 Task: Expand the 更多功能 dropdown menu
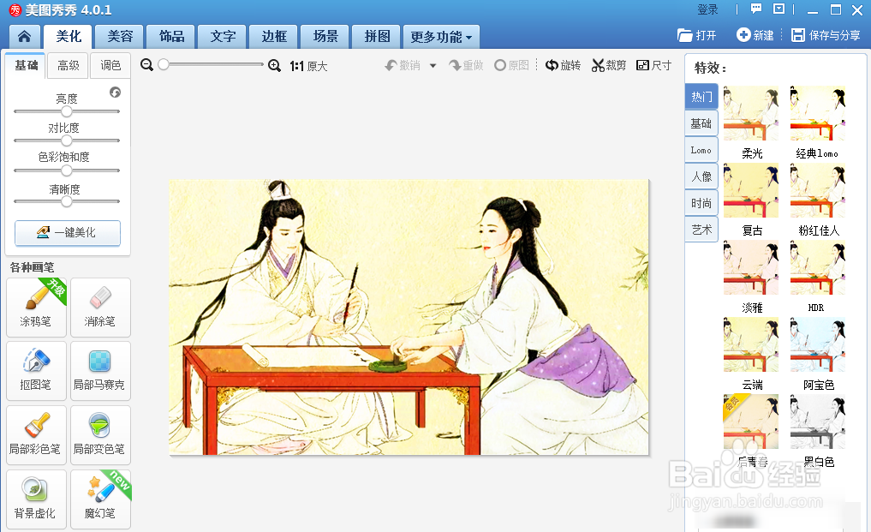click(441, 37)
